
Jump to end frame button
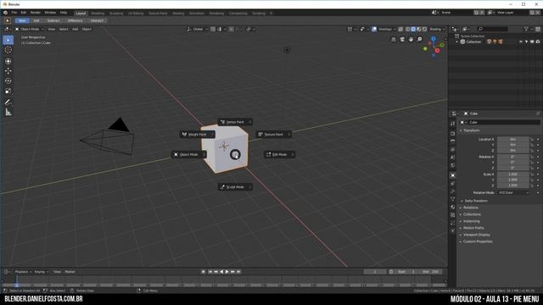pyautogui.click(x=238, y=272)
